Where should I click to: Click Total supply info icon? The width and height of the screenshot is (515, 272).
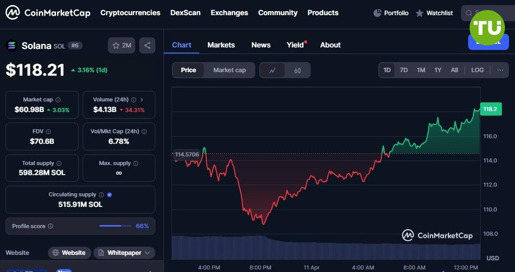[x=59, y=164]
